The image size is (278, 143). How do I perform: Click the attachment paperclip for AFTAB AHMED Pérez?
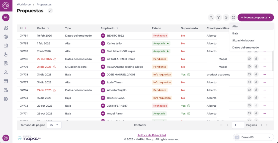click(x=256, y=59)
